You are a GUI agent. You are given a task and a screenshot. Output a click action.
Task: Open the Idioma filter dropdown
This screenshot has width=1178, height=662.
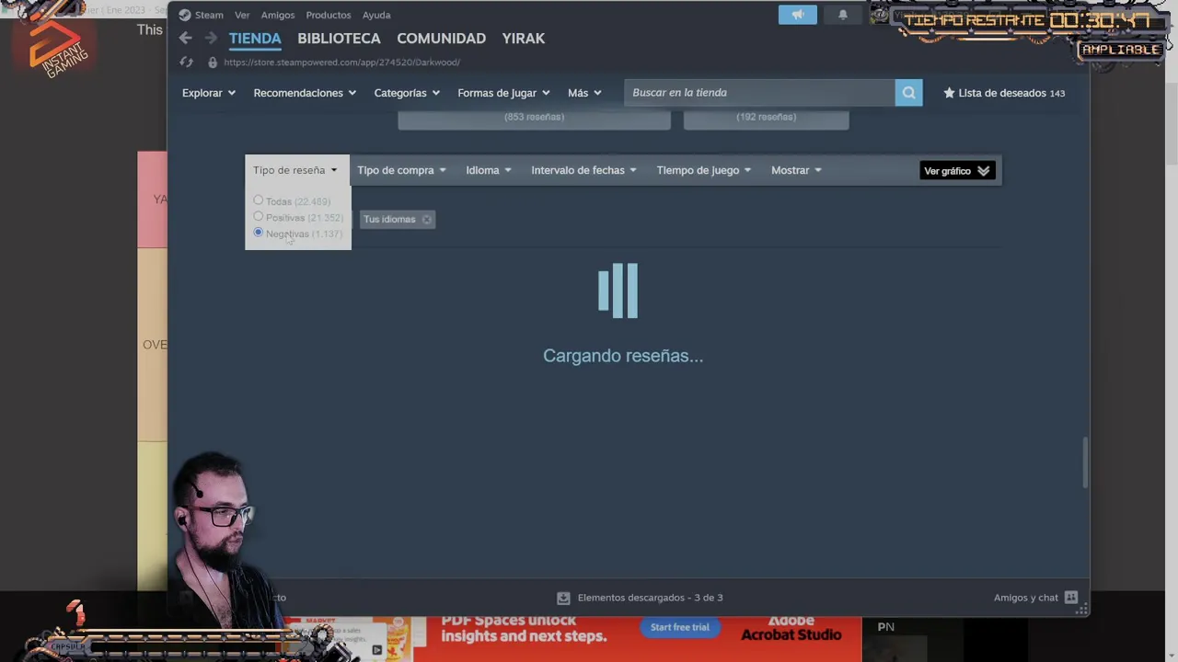pyautogui.click(x=489, y=170)
